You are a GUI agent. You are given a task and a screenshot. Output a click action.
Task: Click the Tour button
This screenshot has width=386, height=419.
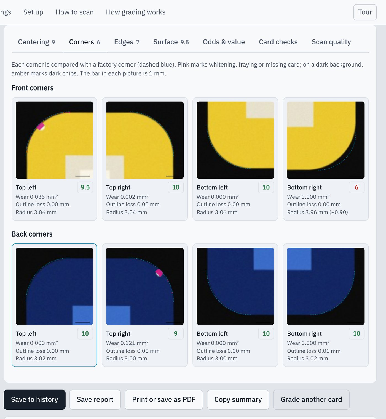pos(365,12)
